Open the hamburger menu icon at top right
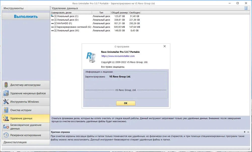The width and height of the screenshot is (252, 152). click(246, 8)
